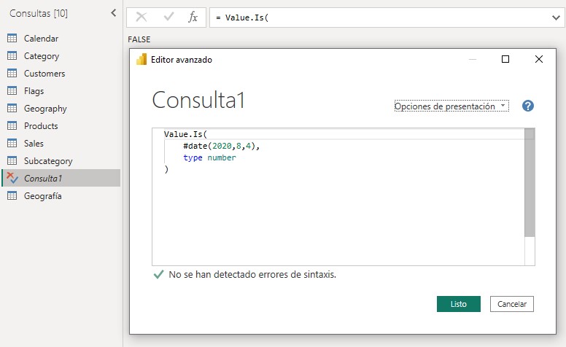Screen dimensions: 566x347
Task: Click the Consulta1 query error icon
Action: [x=12, y=178]
